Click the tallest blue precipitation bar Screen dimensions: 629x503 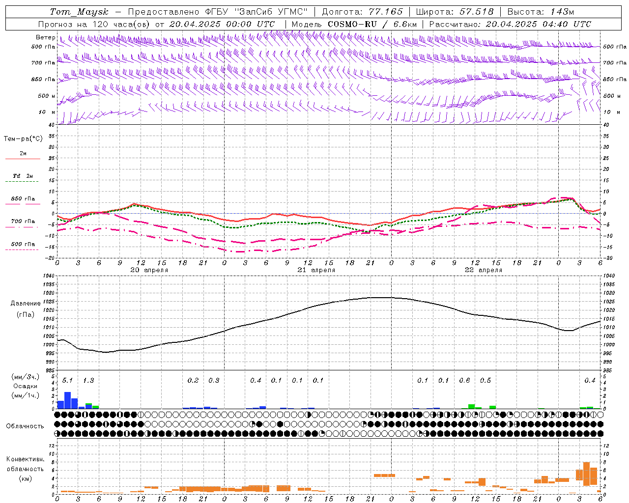click(x=68, y=400)
